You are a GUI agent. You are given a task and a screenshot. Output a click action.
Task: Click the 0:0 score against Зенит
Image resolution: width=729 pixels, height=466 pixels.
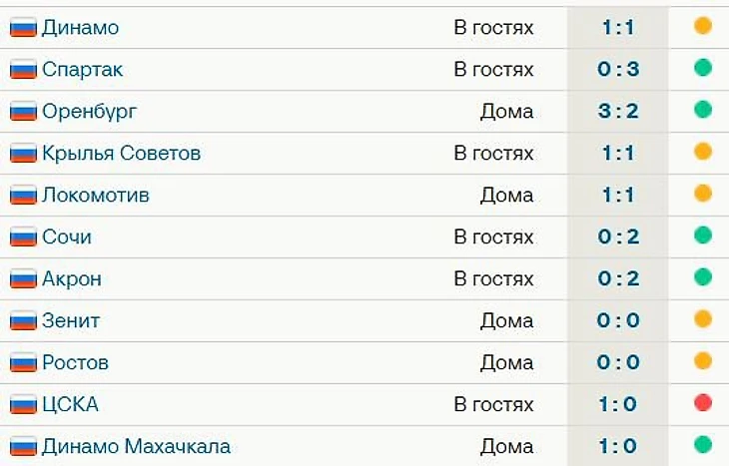point(618,320)
